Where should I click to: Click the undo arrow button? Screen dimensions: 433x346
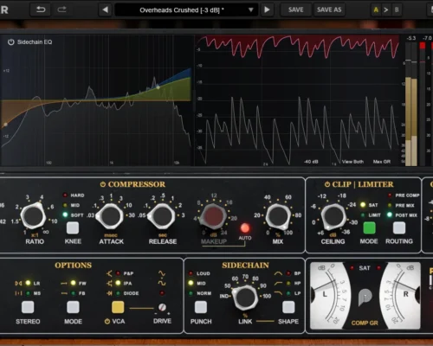41,10
